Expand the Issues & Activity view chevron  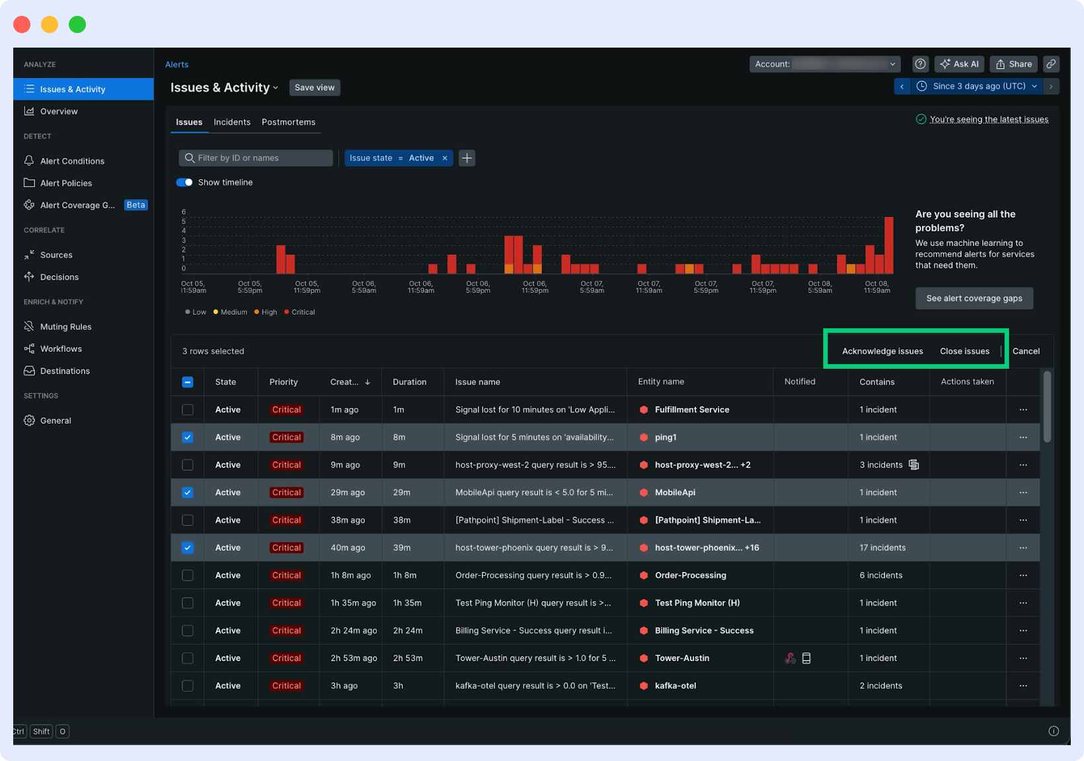coord(277,87)
